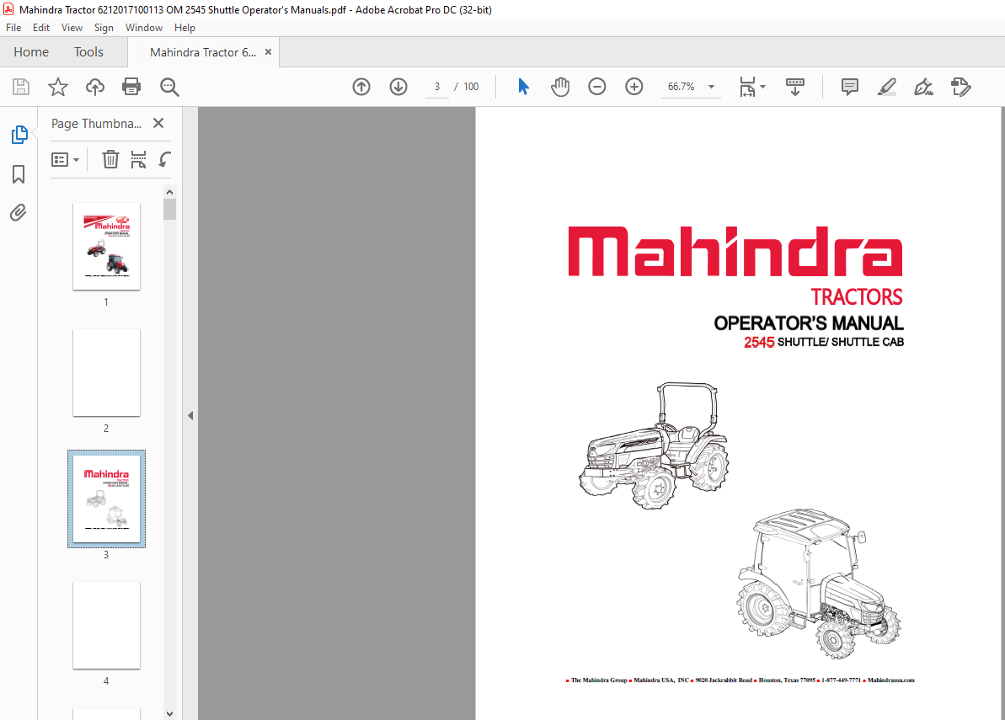Zoom in with the plus button

pos(633,87)
